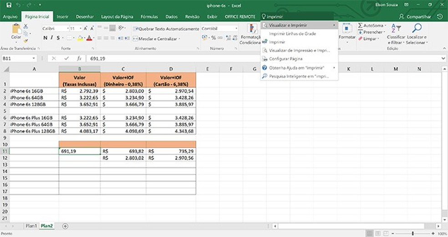Image resolution: width=448 pixels, height=237 pixels.
Task: Click Classificar e Filtrar icon
Action: [395, 29]
